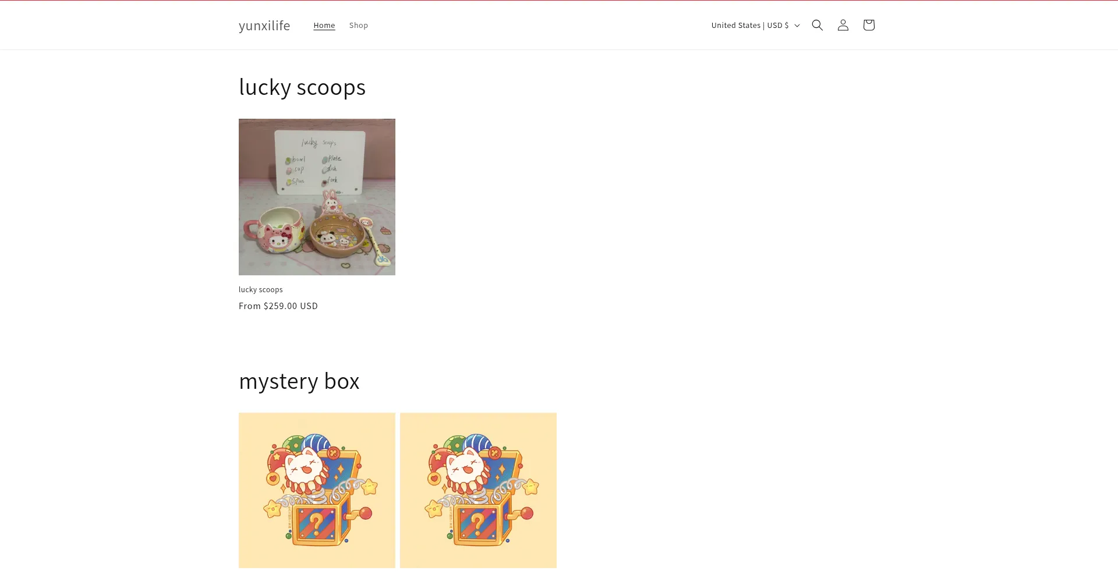Screen dimensions: 1118x578
Task: Open the Shop menu item
Action: click(x=359, y=25)
